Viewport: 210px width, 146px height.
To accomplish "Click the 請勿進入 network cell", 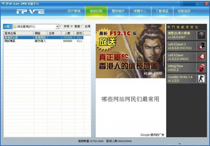I will pos(40,41).
